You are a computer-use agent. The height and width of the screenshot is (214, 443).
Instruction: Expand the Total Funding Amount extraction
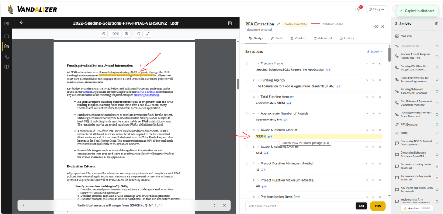(x=258, y=97)
